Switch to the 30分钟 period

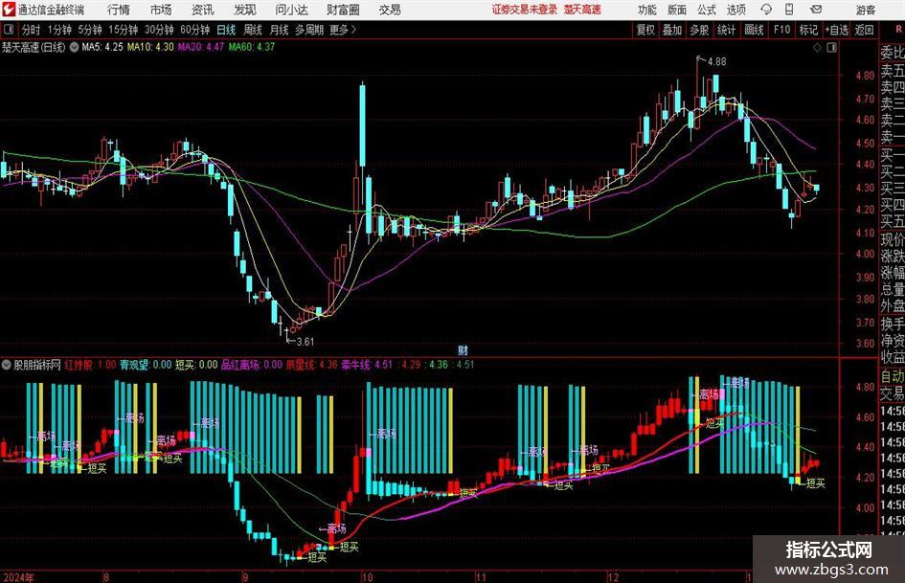[x=159, y=30]
